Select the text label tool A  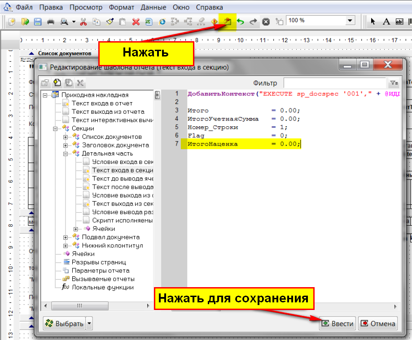tap(386, 22)
